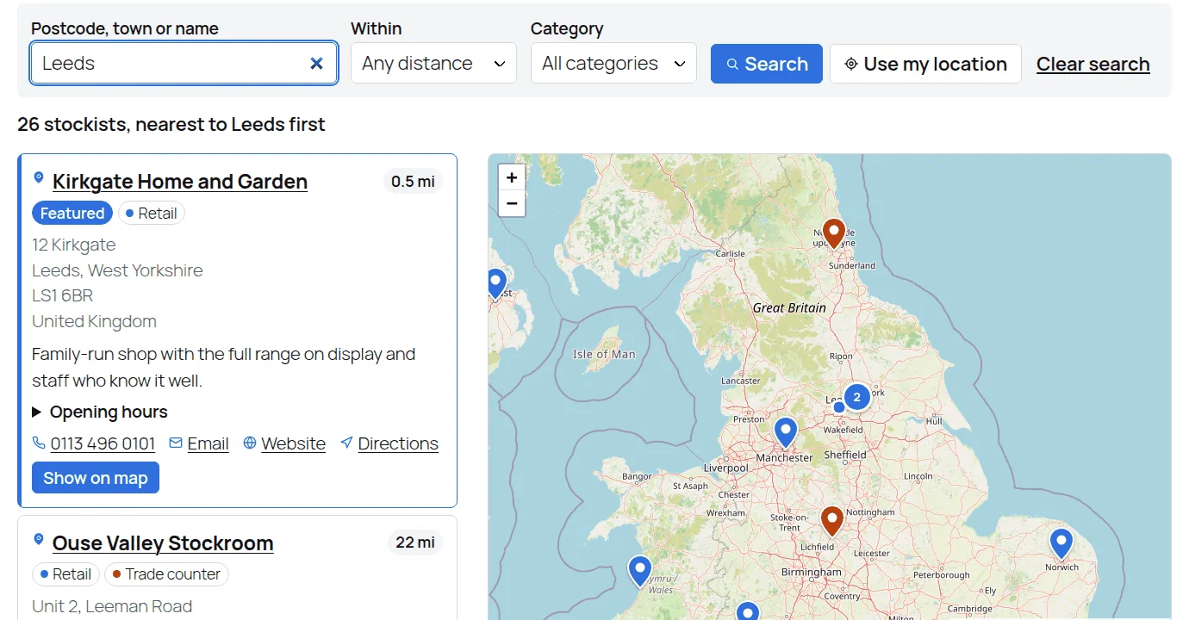The width and height of the screenshot is (1189, 620).
Task: Click the orange marker near Newcastle
Action: [833, 232]
